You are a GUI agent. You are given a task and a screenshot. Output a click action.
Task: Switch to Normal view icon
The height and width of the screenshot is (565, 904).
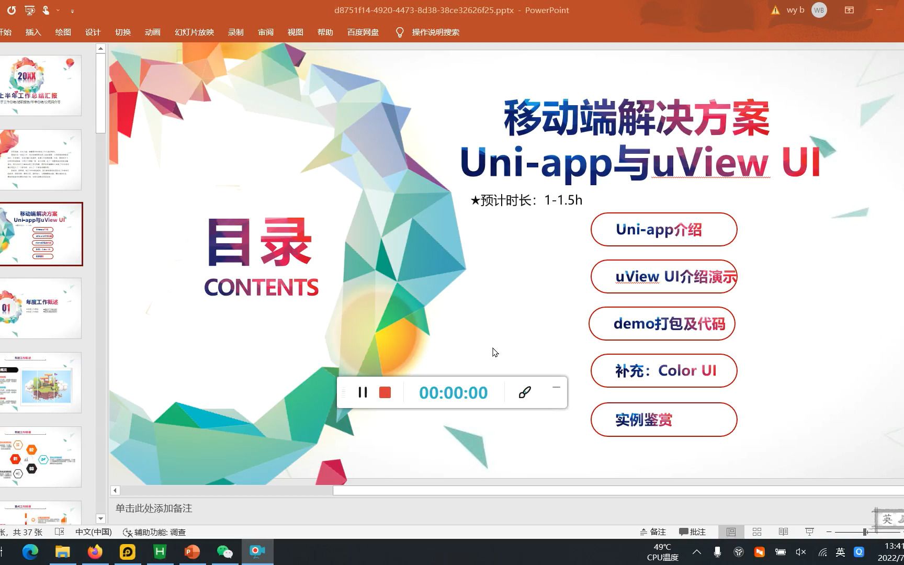pyautogui.click(x=731, y=532)
